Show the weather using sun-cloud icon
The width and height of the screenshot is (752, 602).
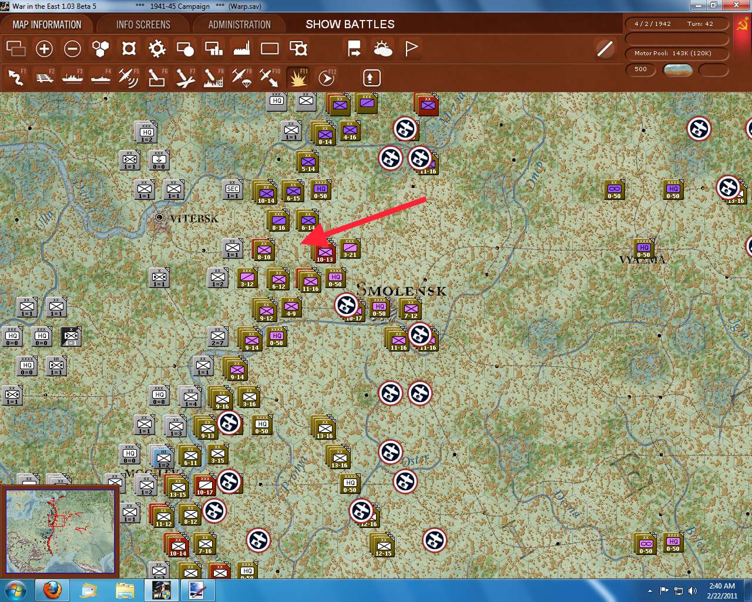pyautogui.click(x=383, y=48)
